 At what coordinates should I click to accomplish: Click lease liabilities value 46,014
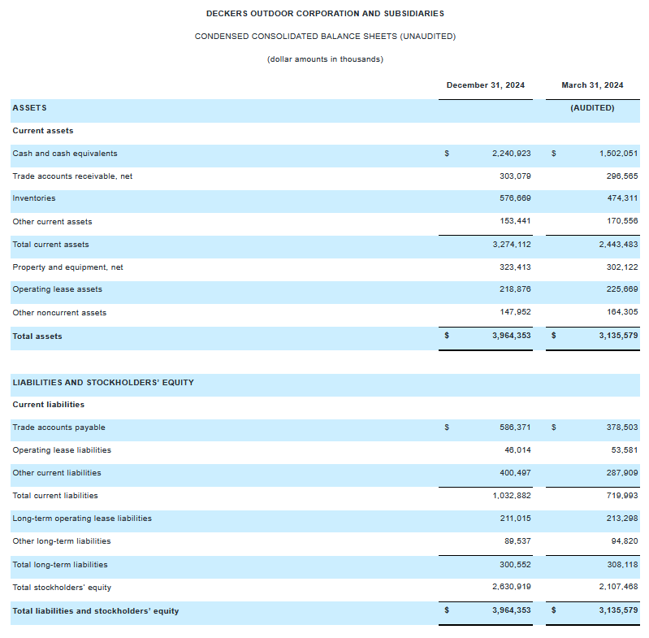[517, 450]
